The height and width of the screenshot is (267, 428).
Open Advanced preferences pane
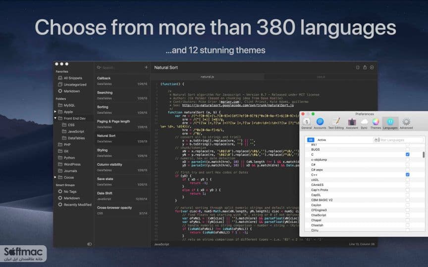click(x=406, y=124)
